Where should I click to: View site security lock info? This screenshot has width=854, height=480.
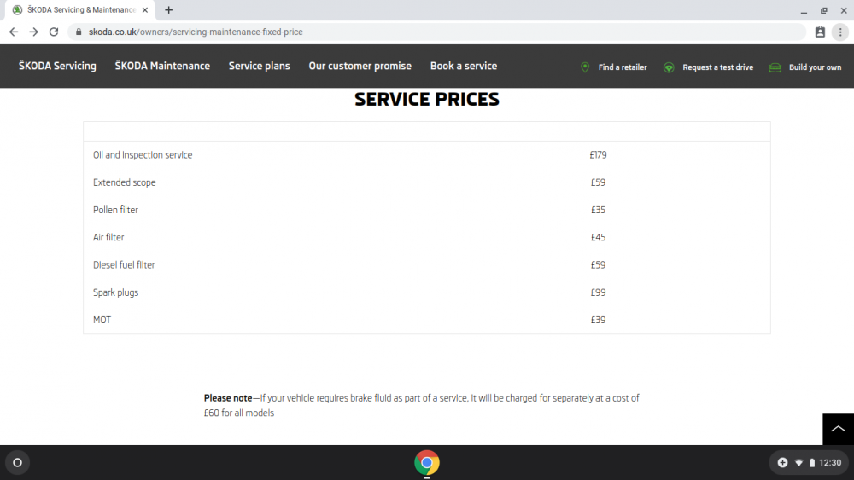click(x=79, y=32)
